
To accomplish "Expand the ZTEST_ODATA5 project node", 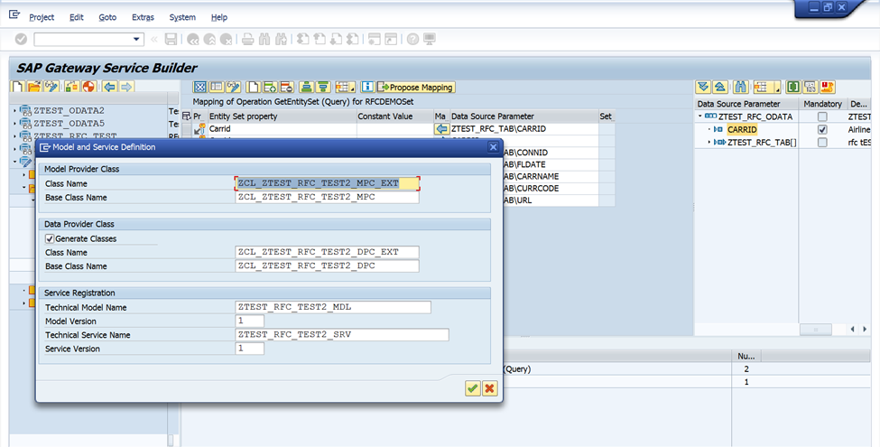I will 14,124.
